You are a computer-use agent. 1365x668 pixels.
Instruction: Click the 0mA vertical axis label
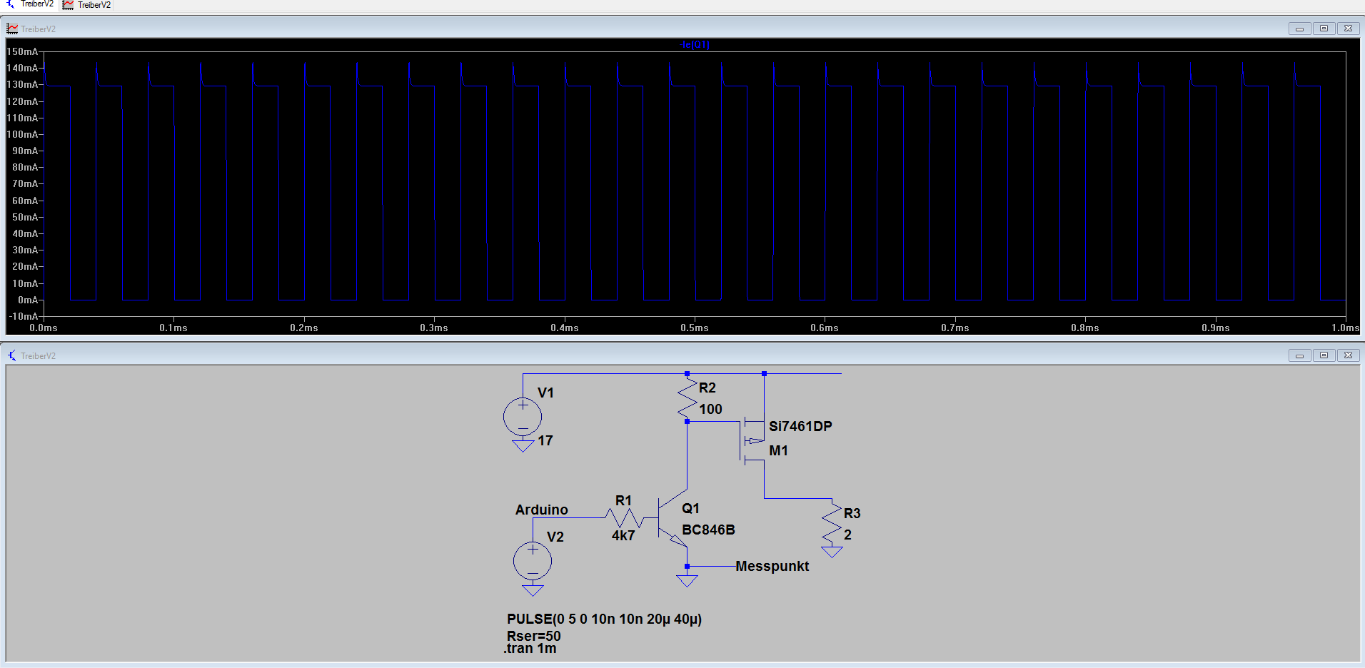(28, 300)
